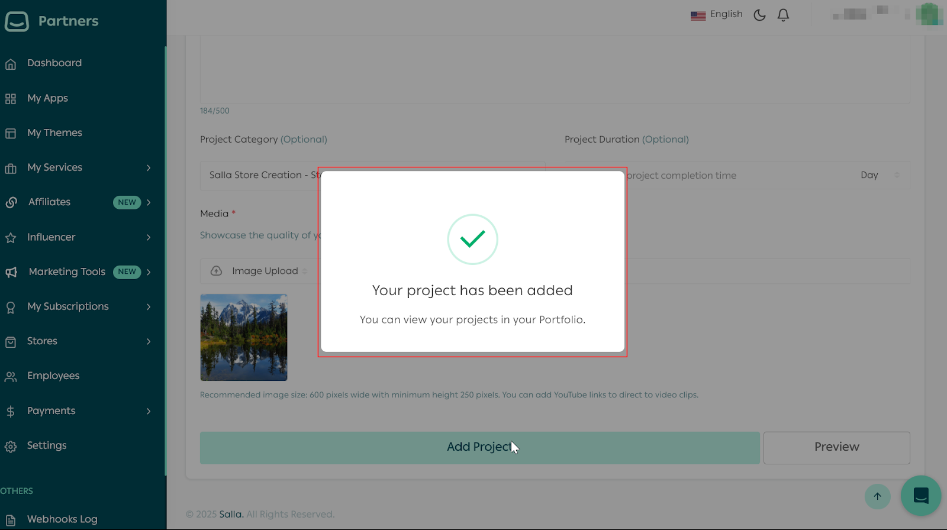Click the Salla Partners logo icon
Viewport: 947px width, 530px height.
pos(17,21)
